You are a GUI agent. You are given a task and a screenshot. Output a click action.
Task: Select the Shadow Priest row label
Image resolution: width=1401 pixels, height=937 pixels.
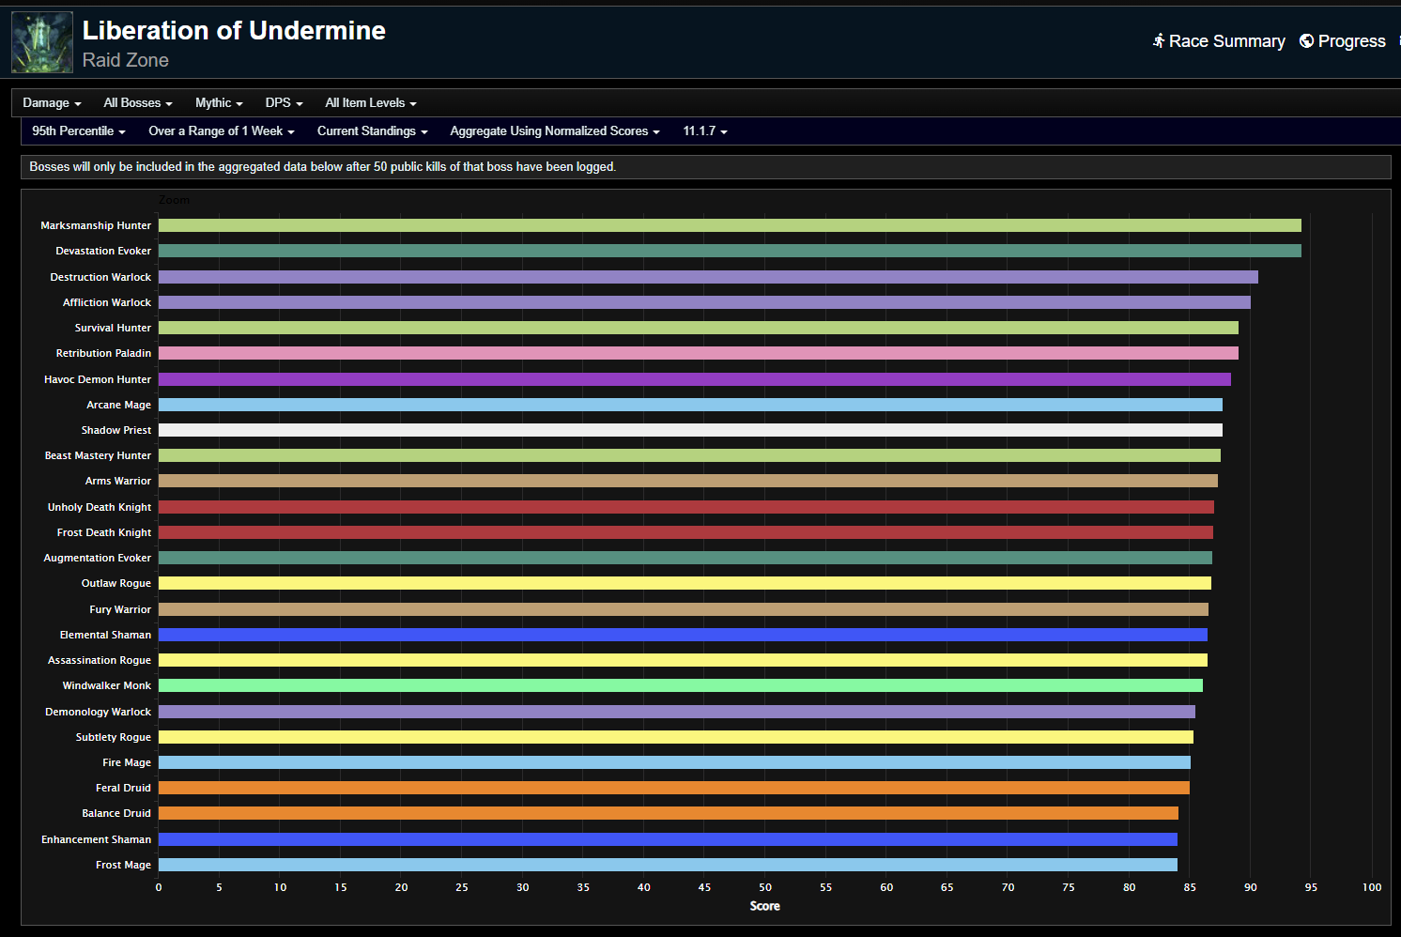(115, 430)
